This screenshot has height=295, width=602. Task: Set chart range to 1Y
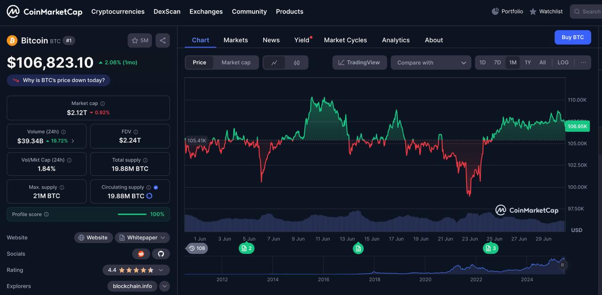[x=528, y=63]
